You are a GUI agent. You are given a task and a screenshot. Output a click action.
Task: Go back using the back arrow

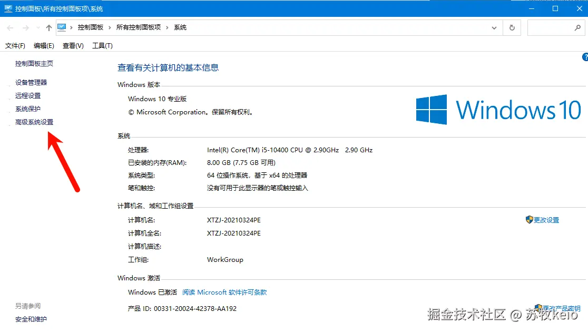[10, 28]
